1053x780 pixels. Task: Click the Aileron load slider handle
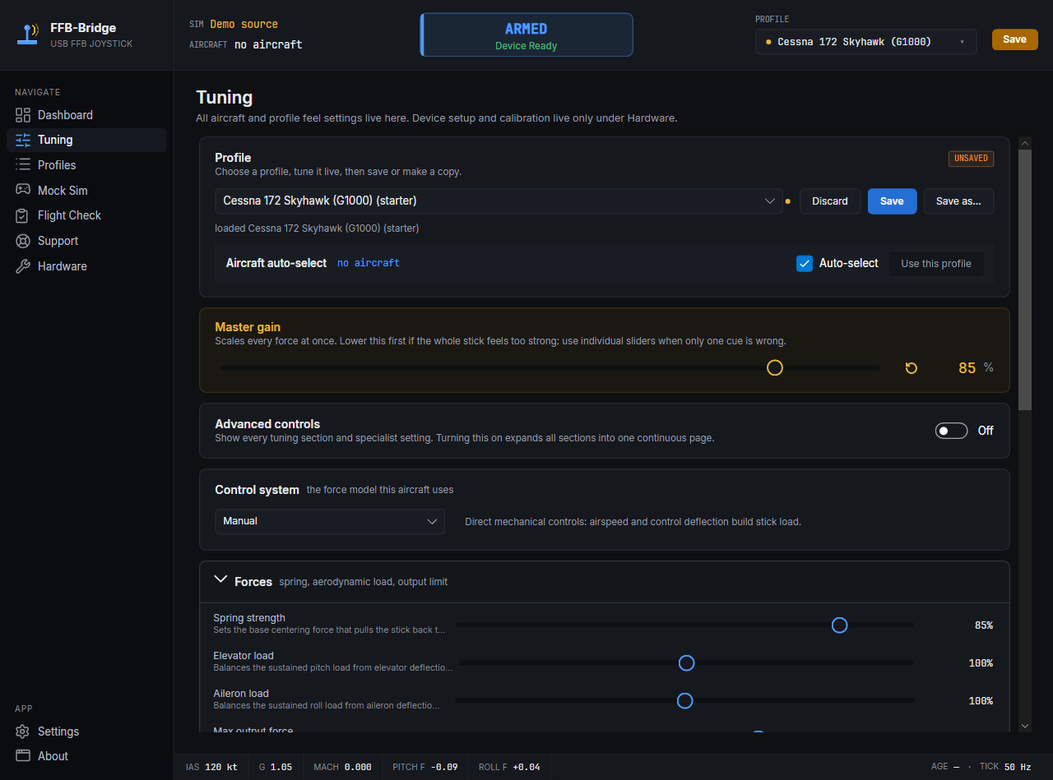(684, 701)
